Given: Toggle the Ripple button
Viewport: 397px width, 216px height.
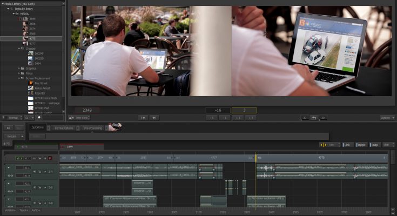Looking at the screenshot, I should click(361, 145).
